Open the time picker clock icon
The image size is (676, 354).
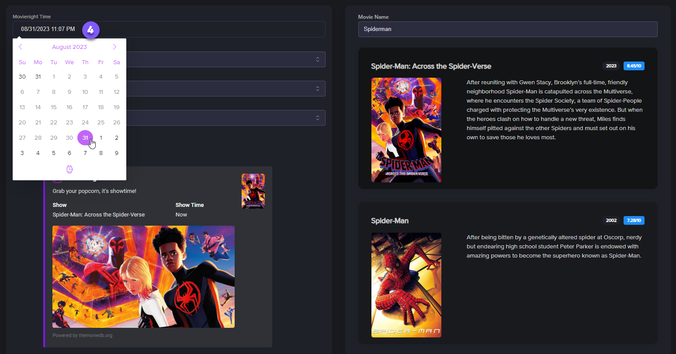coord(69,169)
